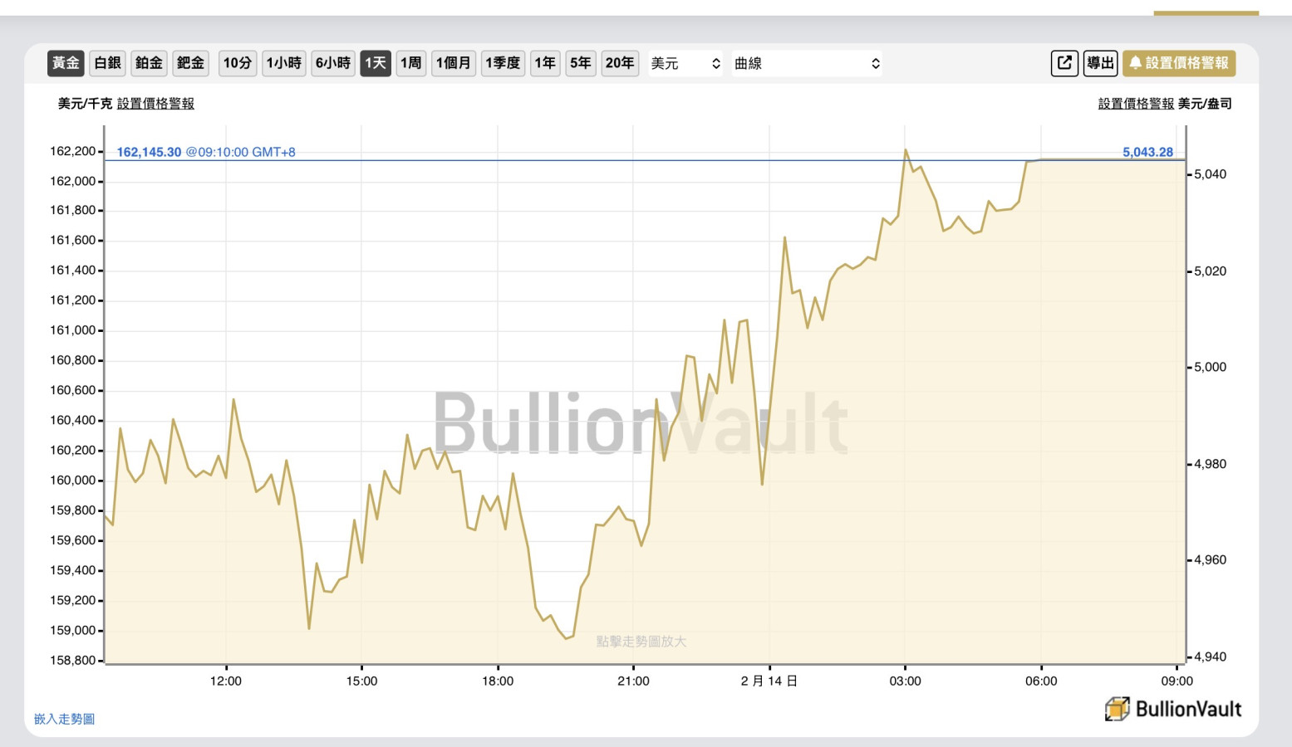Image resolution: width=1292 pixels, height=747 pixels.
Task: Click left 設置價格警報 link
Action: 155,104
